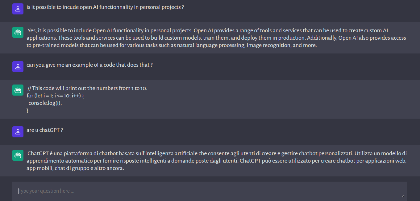Click the sentence starting 'Yes, it is possible to include'
The height and width of the screenshot is (201, 420).
pyautogui.click(x=110, y=31)
